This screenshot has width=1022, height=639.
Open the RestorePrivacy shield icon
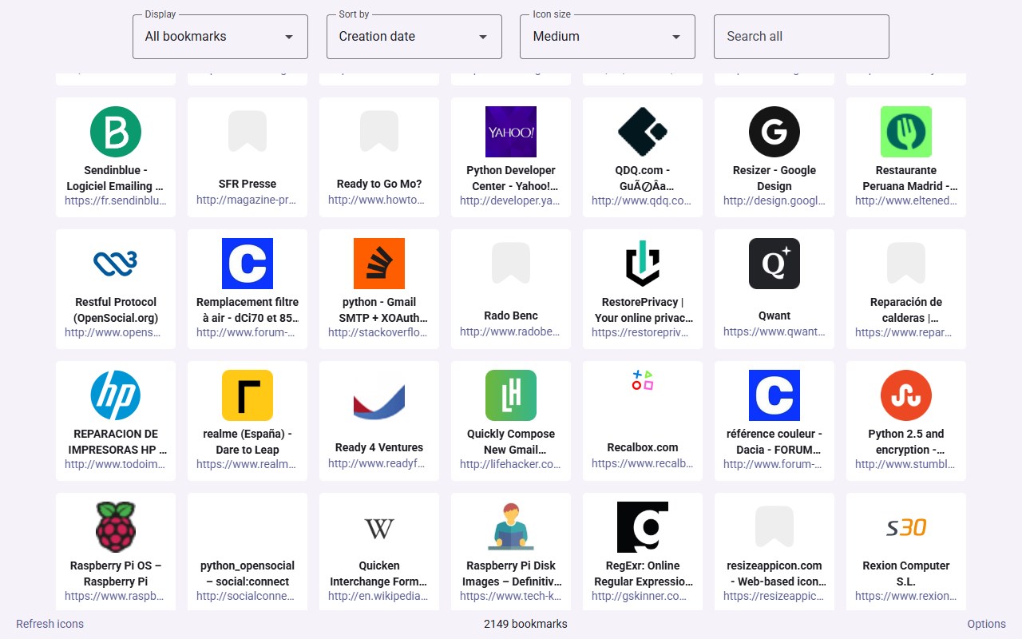click(643, 264)
